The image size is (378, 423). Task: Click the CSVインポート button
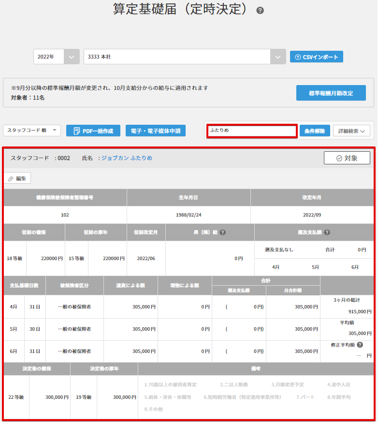(x=317, y=57)
